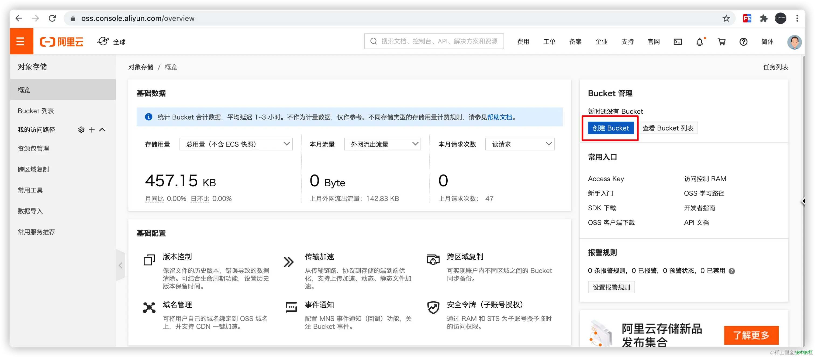Open the shopping cart icon
This screenshot has height=357, width=815.
pos(722,42)
